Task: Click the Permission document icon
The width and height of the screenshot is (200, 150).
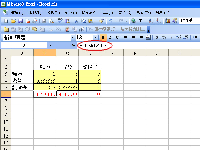Action: (x=28, y=21)
